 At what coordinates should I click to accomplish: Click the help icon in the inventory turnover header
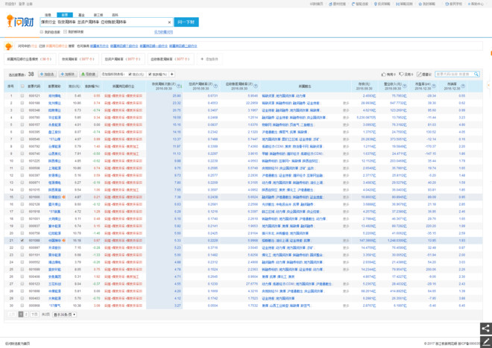pyautogui.click(x=179, y=86)
